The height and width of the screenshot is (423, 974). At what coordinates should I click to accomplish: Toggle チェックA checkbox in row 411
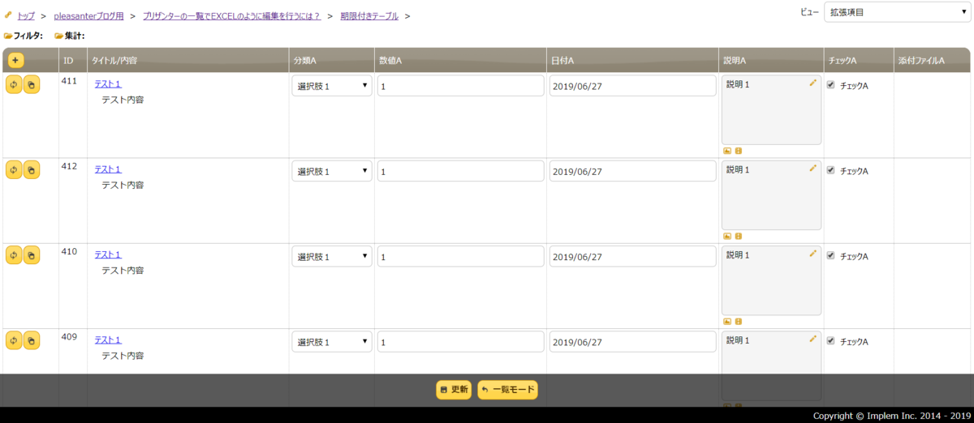(830, 85)
